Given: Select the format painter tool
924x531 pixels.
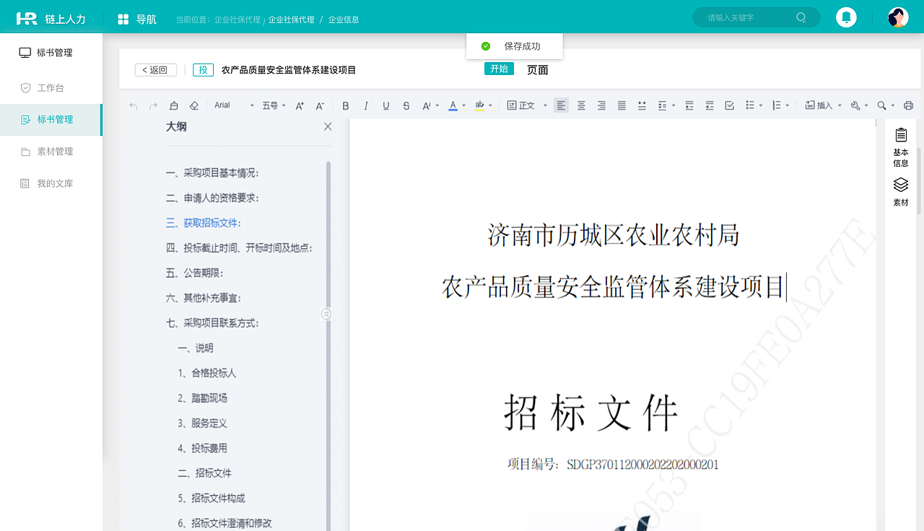Looking at the screenshot, I should tap(173, 105).
